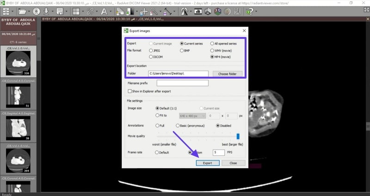Click the round F fusion icon
This screenshot has height=196, width=370.
click(228, 11)
